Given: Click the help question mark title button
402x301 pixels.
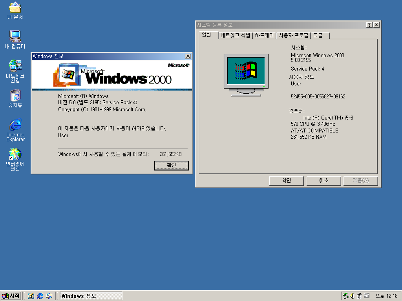Looking at the screenshot, I should [x=369, y=25].
